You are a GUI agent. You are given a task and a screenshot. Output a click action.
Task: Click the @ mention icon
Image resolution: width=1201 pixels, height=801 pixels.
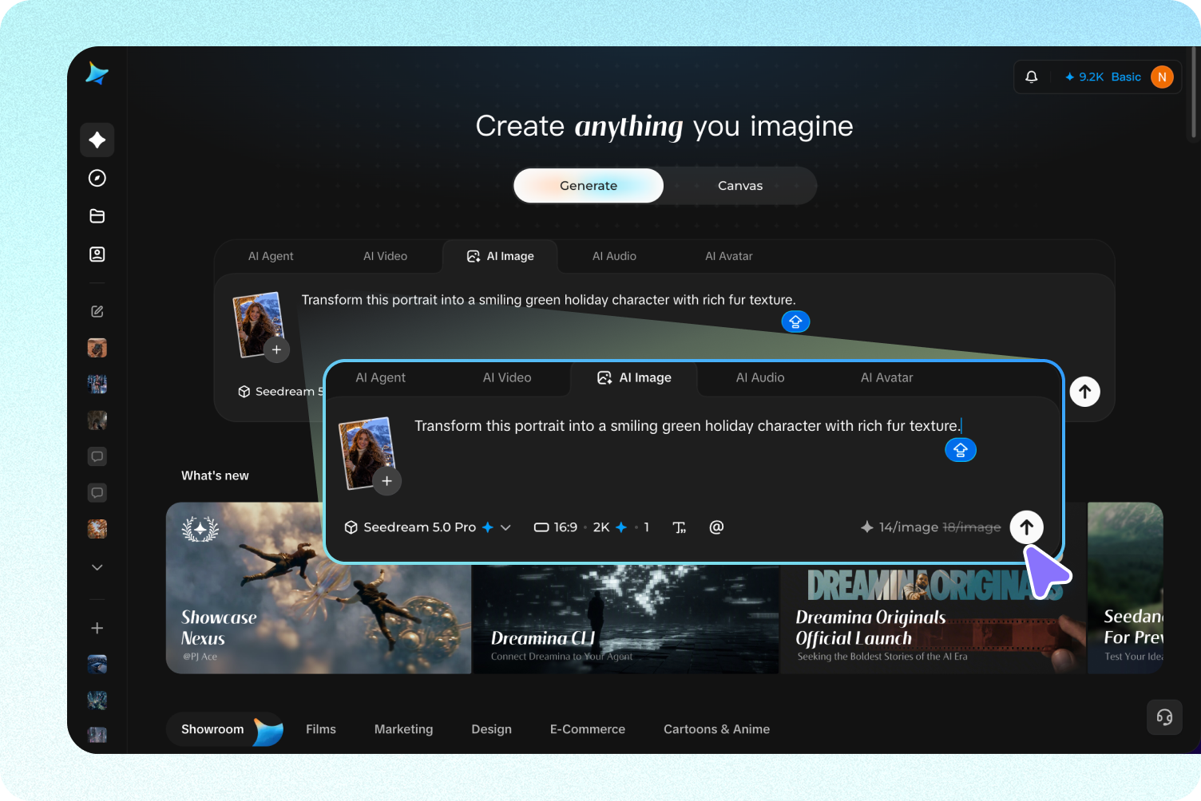pyautogui.click(x=716, y=527)
